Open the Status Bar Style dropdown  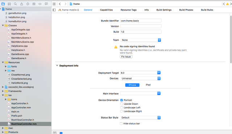[140, 118]
